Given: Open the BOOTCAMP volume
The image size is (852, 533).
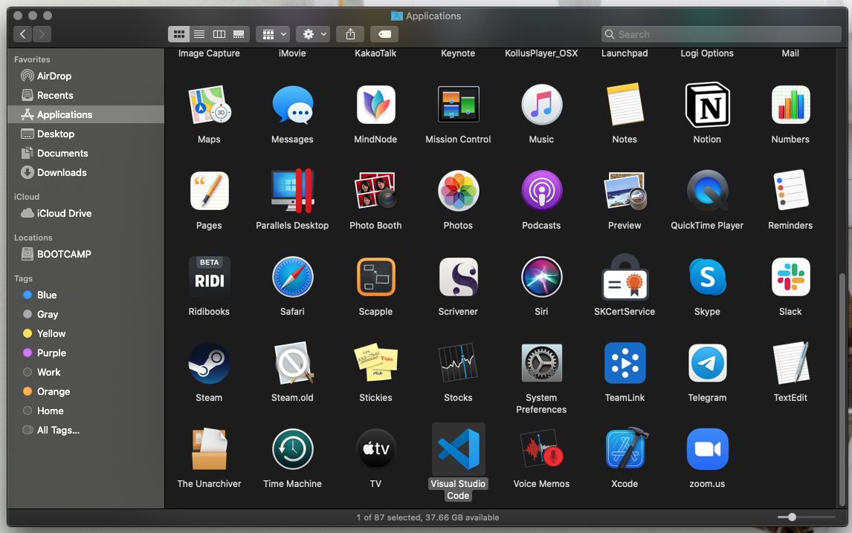Looking at the screenshot, I should (x=85, y=254).
